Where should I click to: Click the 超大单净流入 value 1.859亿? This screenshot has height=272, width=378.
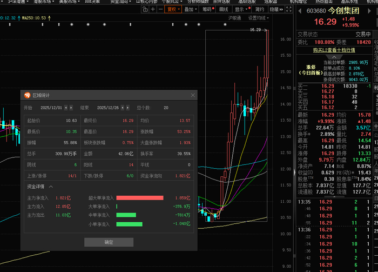[x=183, y=198]
